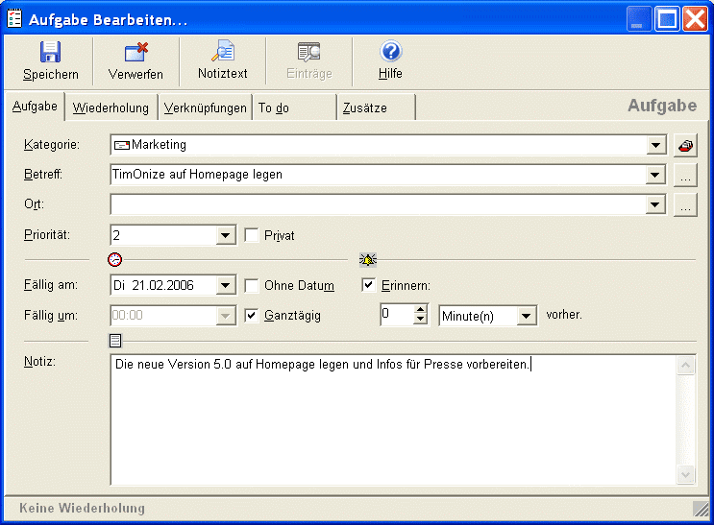The image size is (714, 525).
Task: Enable the Ohne Datum checkbox
Action: click(x=252, y=286)
